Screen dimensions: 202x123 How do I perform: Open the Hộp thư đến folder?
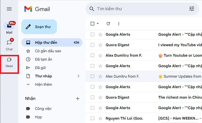tap(46, 43)
